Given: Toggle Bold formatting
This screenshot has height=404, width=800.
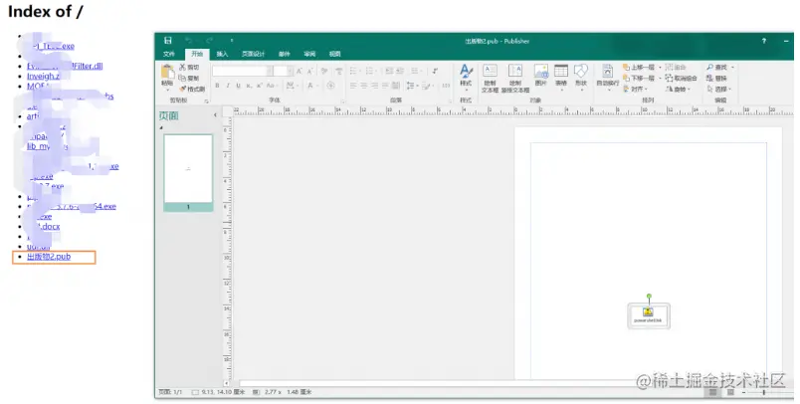Looking at the screenshot, I should click(217, 86).
